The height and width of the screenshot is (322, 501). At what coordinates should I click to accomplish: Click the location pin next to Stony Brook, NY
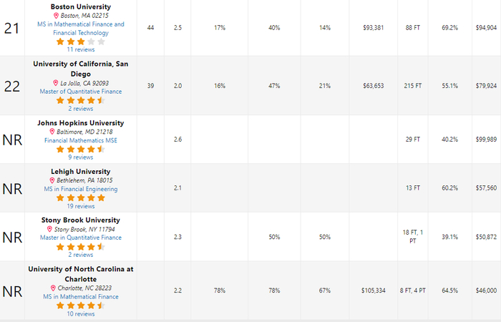49,229
